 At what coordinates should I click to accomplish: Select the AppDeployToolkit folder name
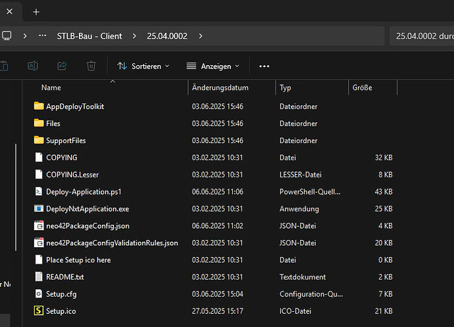click(75, 107)
